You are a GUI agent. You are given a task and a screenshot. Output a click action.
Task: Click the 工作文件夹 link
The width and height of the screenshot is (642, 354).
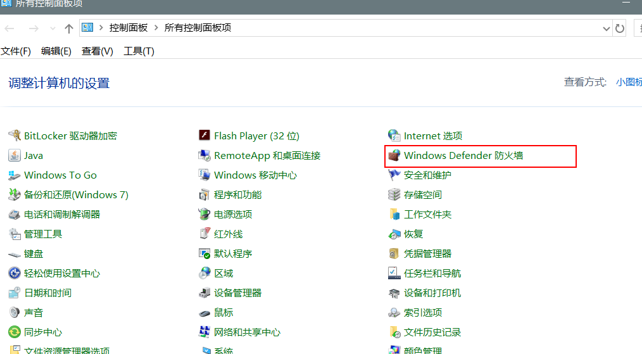[427, 215]
